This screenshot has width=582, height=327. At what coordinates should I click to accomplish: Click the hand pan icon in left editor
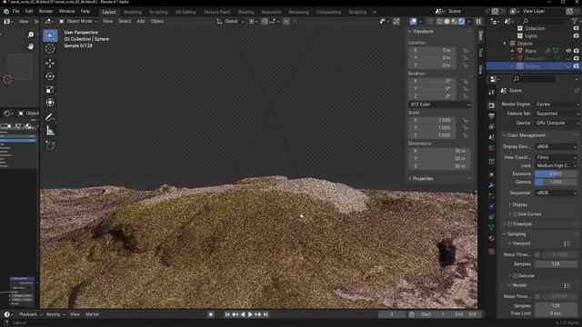tap(30, 46)
